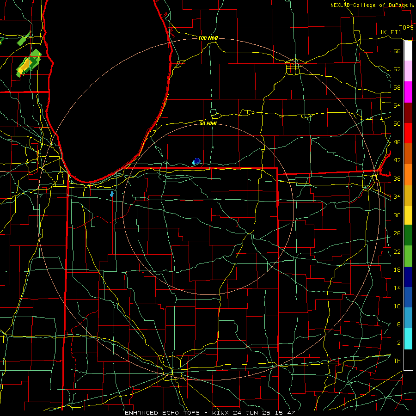
Task: Click the '15:47' timestamp in caption
Action: point(285,413)
